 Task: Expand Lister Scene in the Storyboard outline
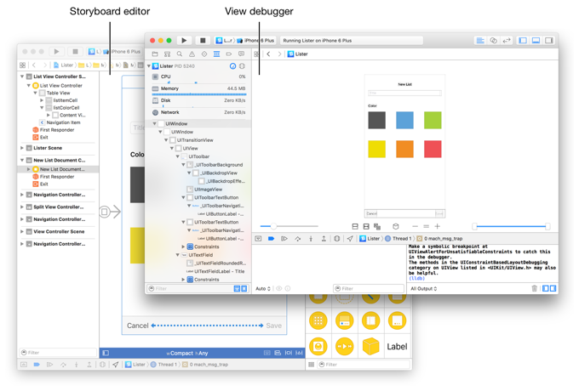coord(22,148)
